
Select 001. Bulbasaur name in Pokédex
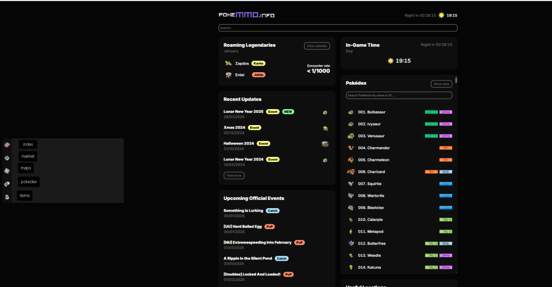coord(371,112)
